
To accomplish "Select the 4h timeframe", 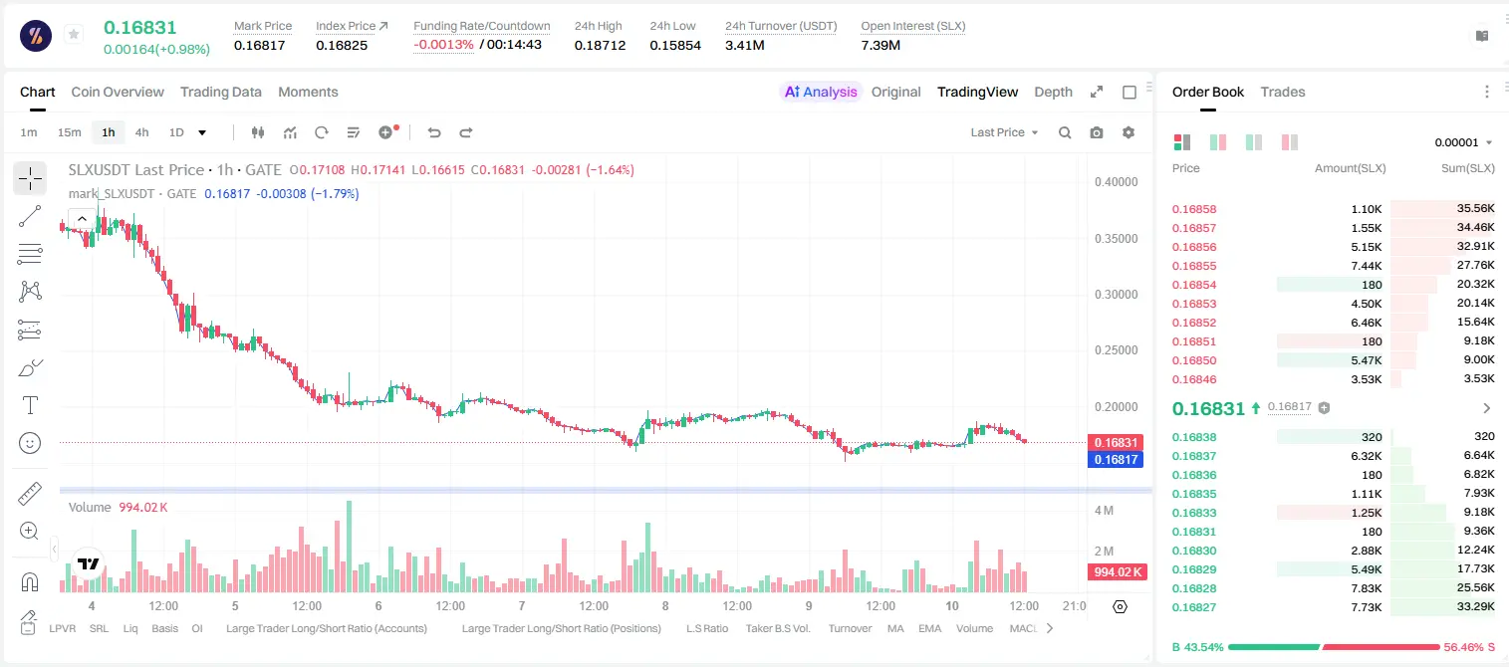I will point(142,132).
